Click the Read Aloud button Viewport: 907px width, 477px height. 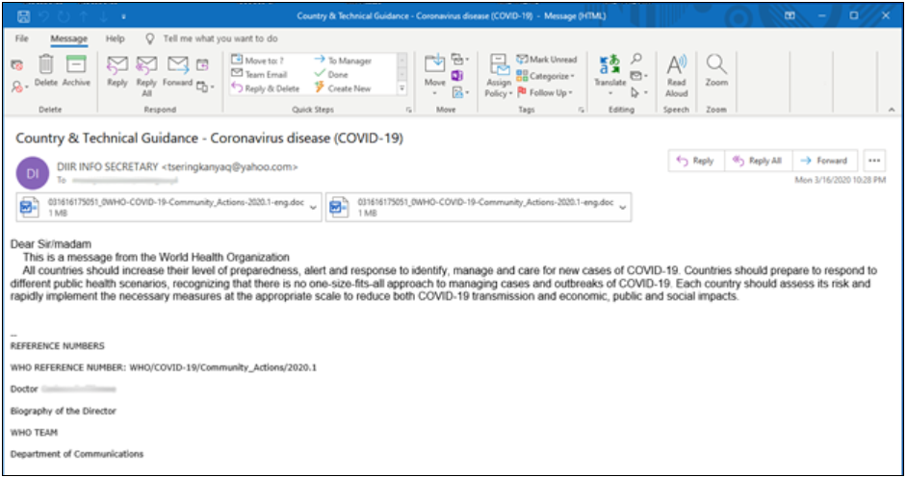[x=676, y=76]
